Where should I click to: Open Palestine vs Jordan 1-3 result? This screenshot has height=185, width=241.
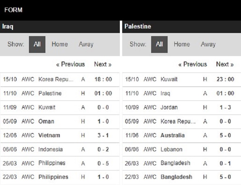182,108
